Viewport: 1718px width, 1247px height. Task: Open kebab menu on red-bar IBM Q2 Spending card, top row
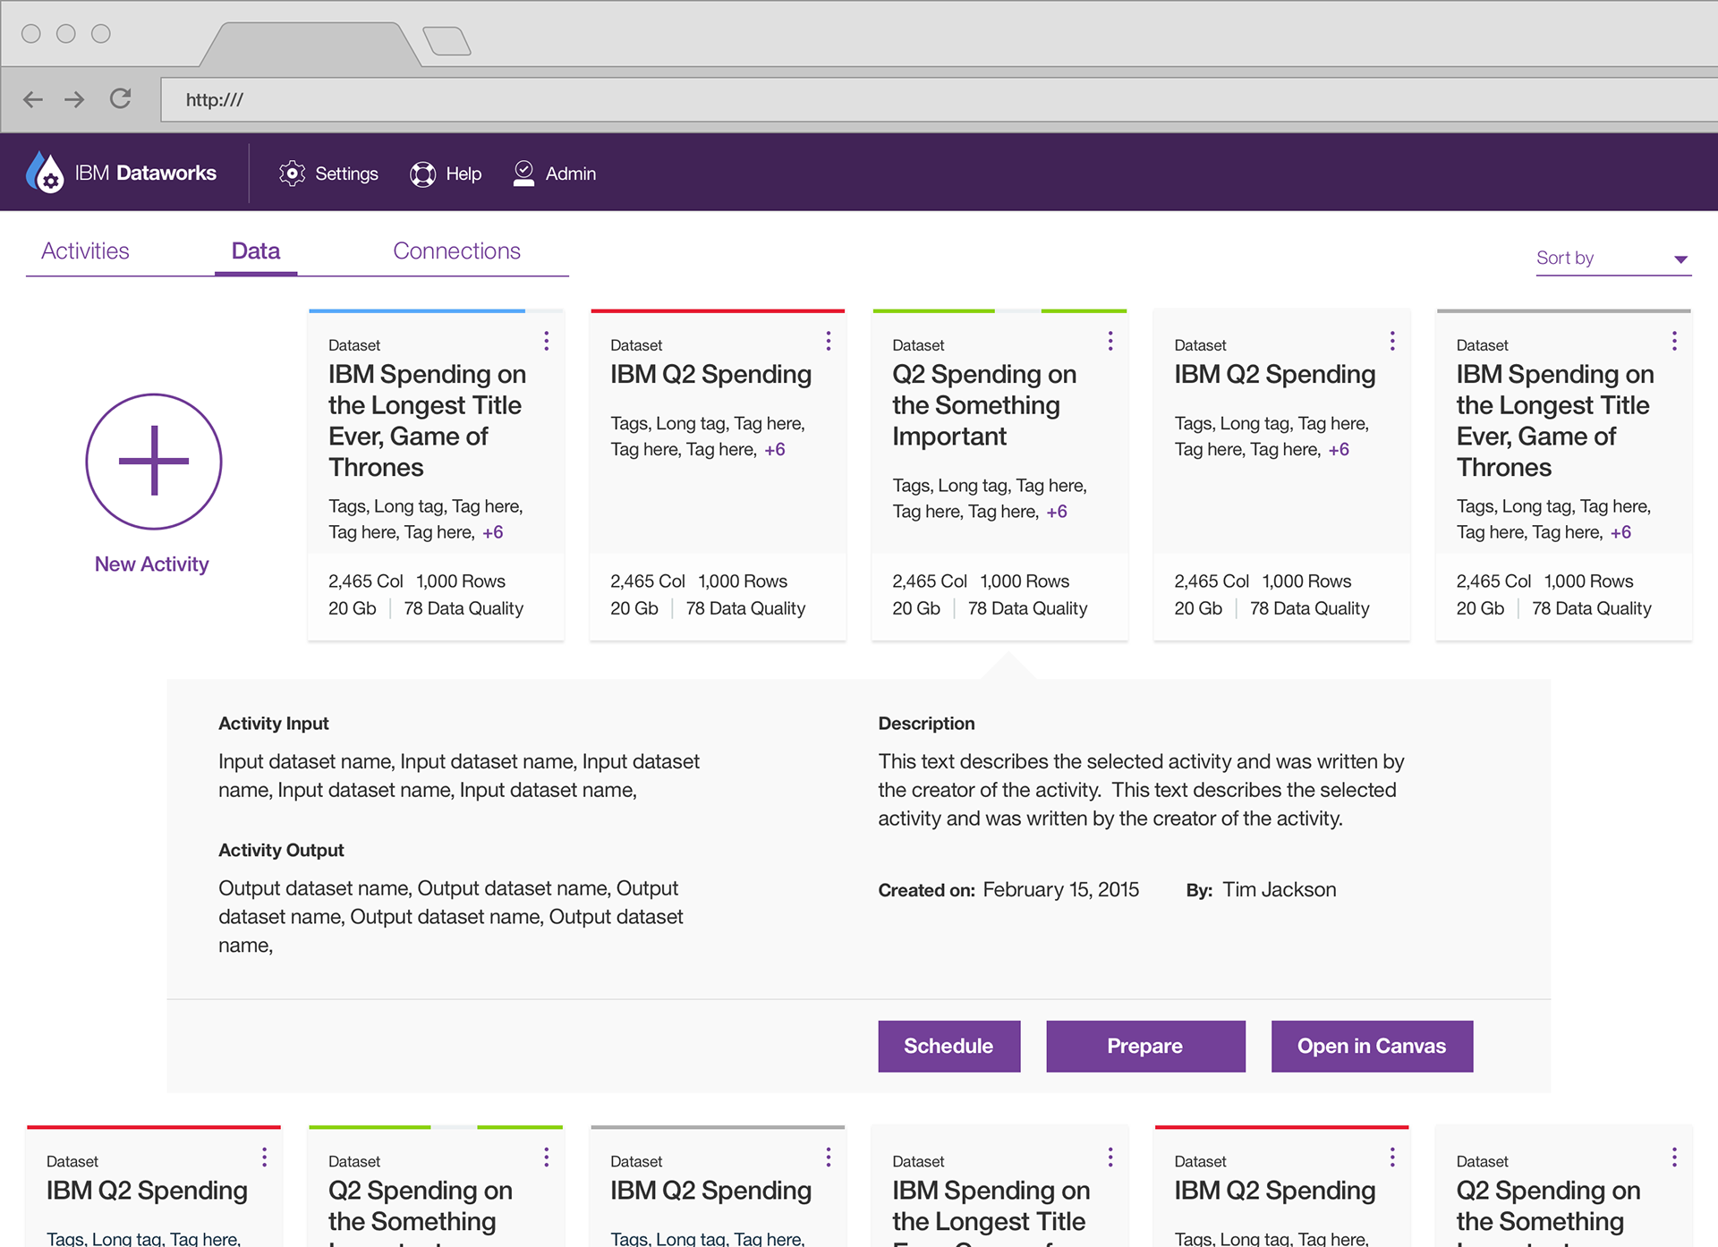tap(829, 341)
